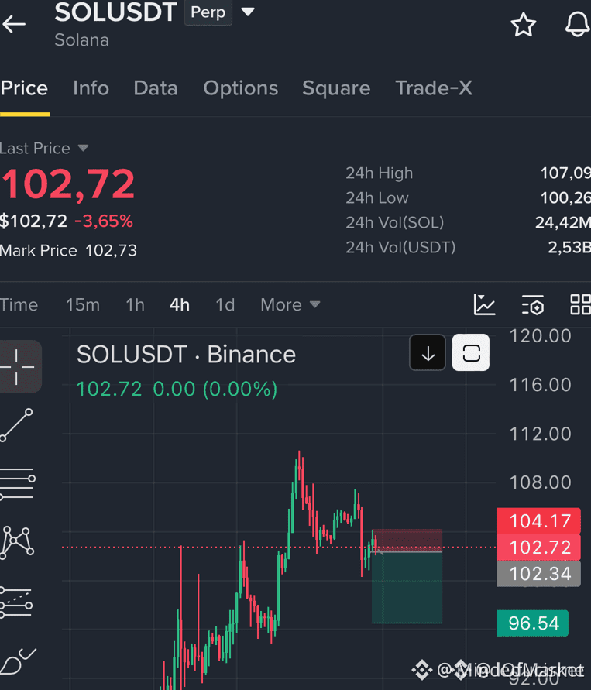The width and height of the screenshot is (591, 690).
Task: Open the grid layout icon
Action: [580, 304]
